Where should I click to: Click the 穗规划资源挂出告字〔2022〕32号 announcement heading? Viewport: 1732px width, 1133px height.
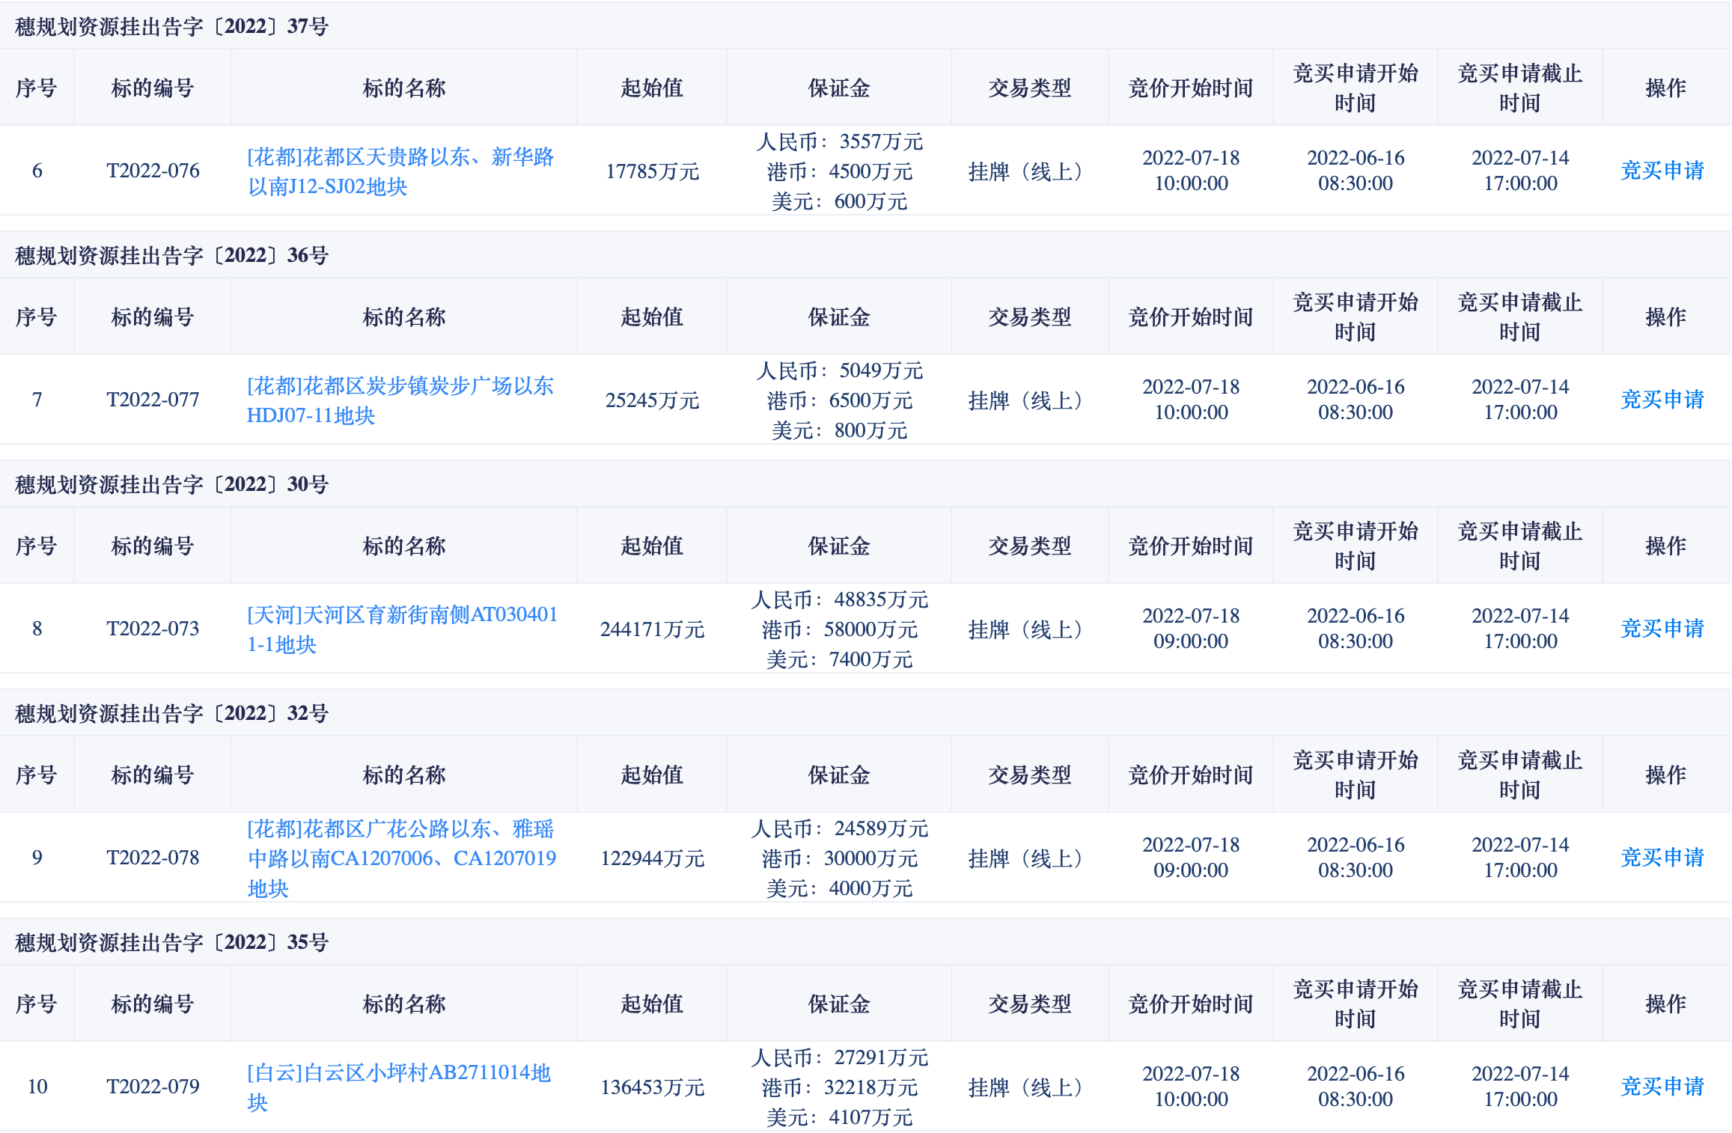tap(171, 714)
